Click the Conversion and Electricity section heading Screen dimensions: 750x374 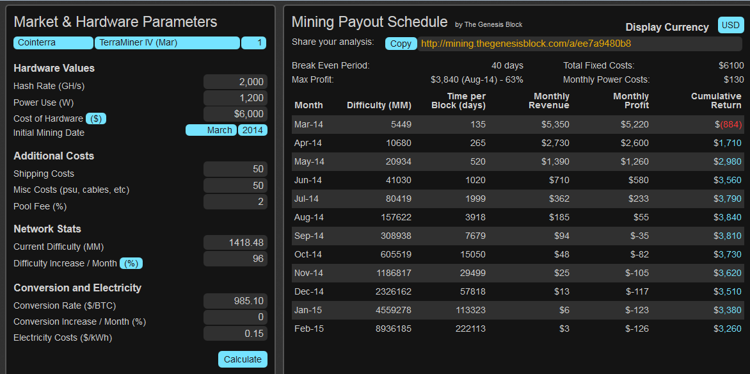click(x=77, y=288)
